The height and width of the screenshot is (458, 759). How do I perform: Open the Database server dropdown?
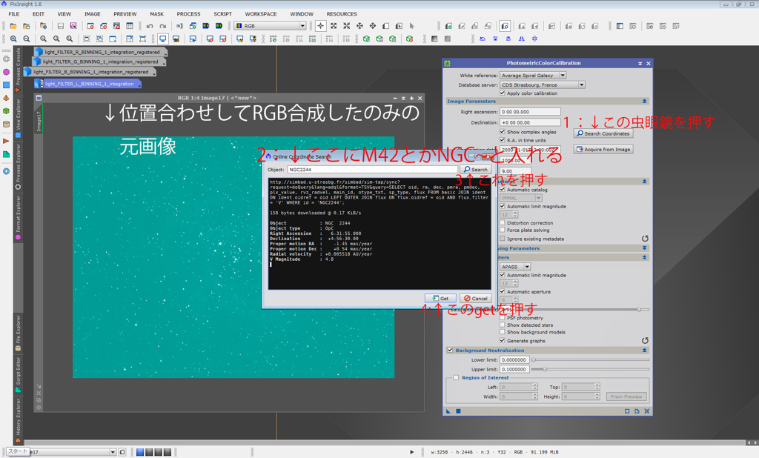tap(543, 84)
